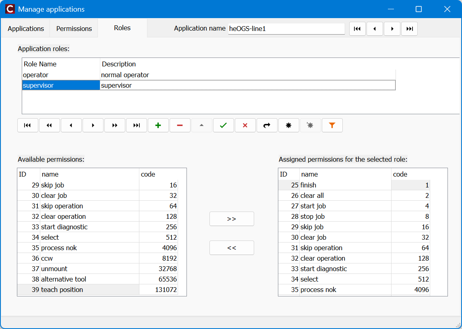
Task: Open filter with orange funnel icon
Action: 332,125
